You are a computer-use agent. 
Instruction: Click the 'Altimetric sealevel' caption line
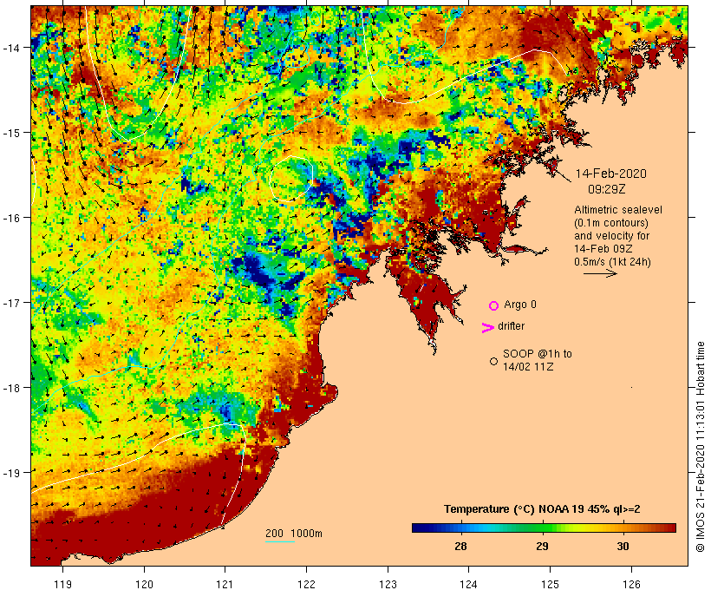(x=618, y=210)
